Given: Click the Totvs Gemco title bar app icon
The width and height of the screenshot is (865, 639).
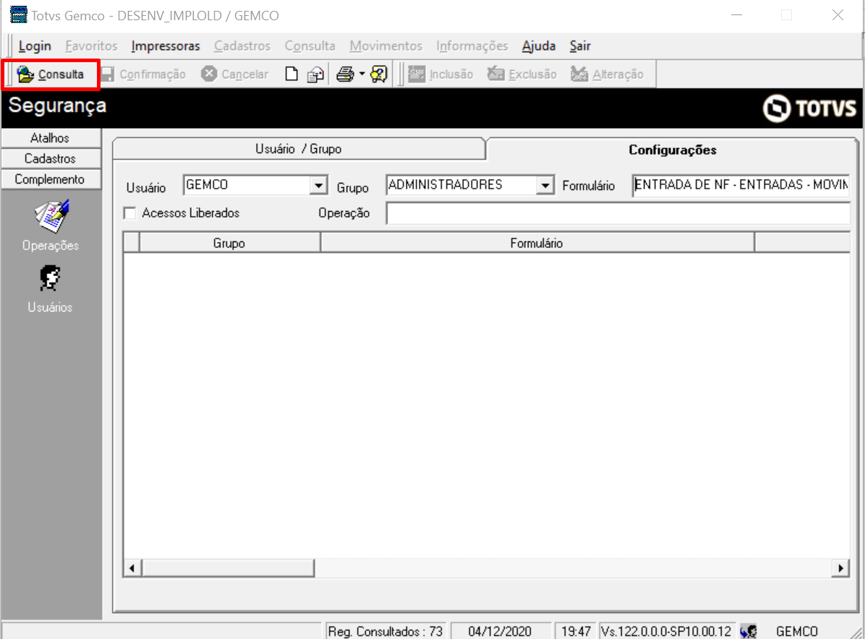Looking at the screenshot, I should coord(18,15).
